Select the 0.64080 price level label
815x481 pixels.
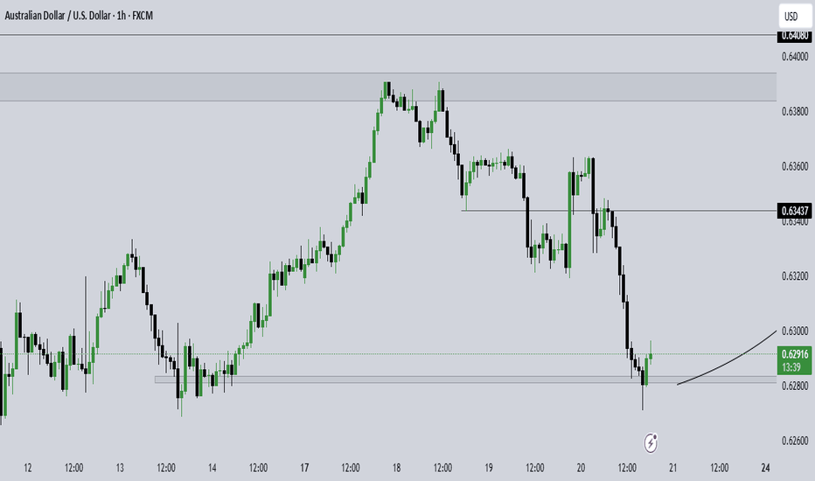click(794, 35)
